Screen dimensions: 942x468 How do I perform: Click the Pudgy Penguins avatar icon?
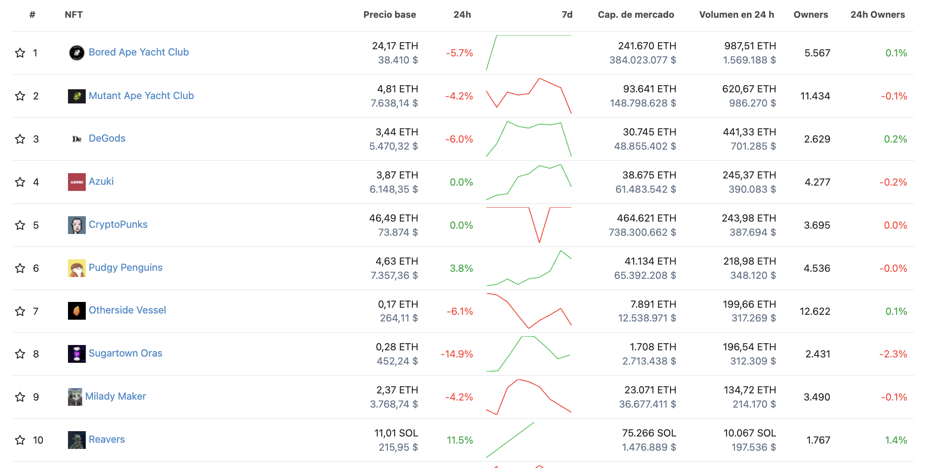(x=76, y=268)
